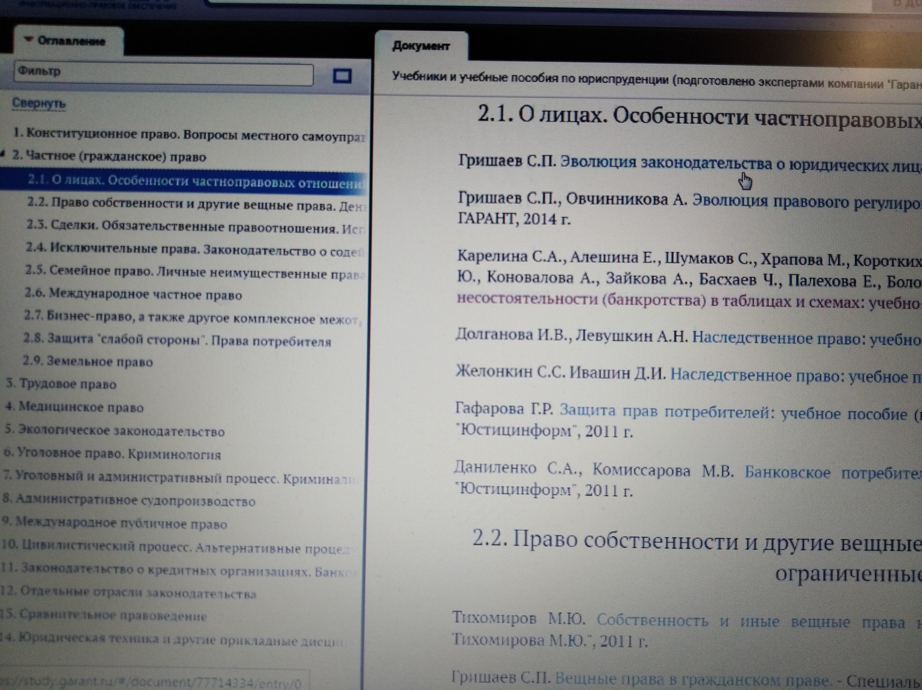The height and width of the screenshot is (690, 922).
Task: Open Банковское потребительское link by Даниленко
Action: pyautogui.click(x=833, y=473)
